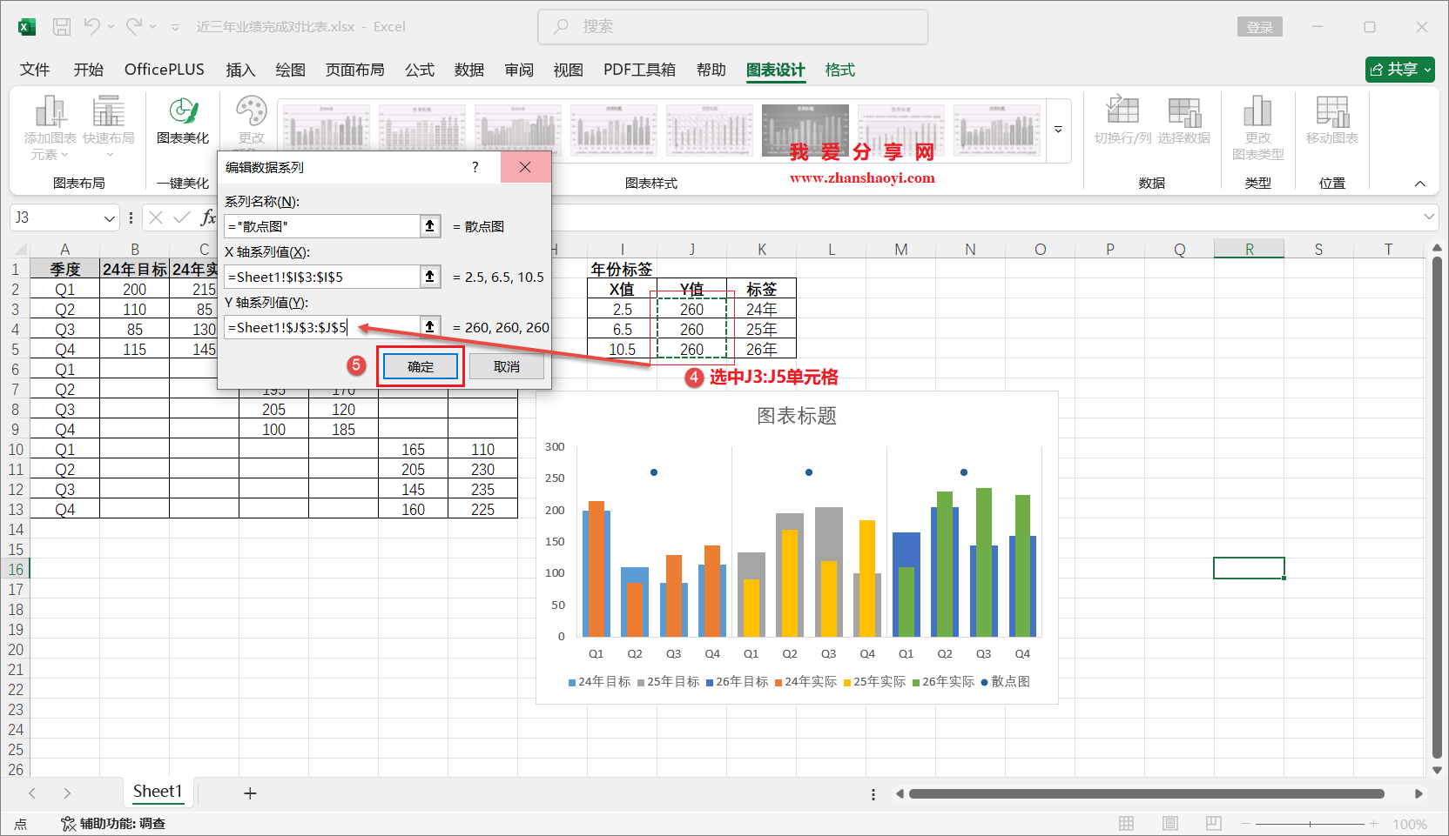
Task: Select the first chart style thumbnail
Action: click(x=327, y=130)
